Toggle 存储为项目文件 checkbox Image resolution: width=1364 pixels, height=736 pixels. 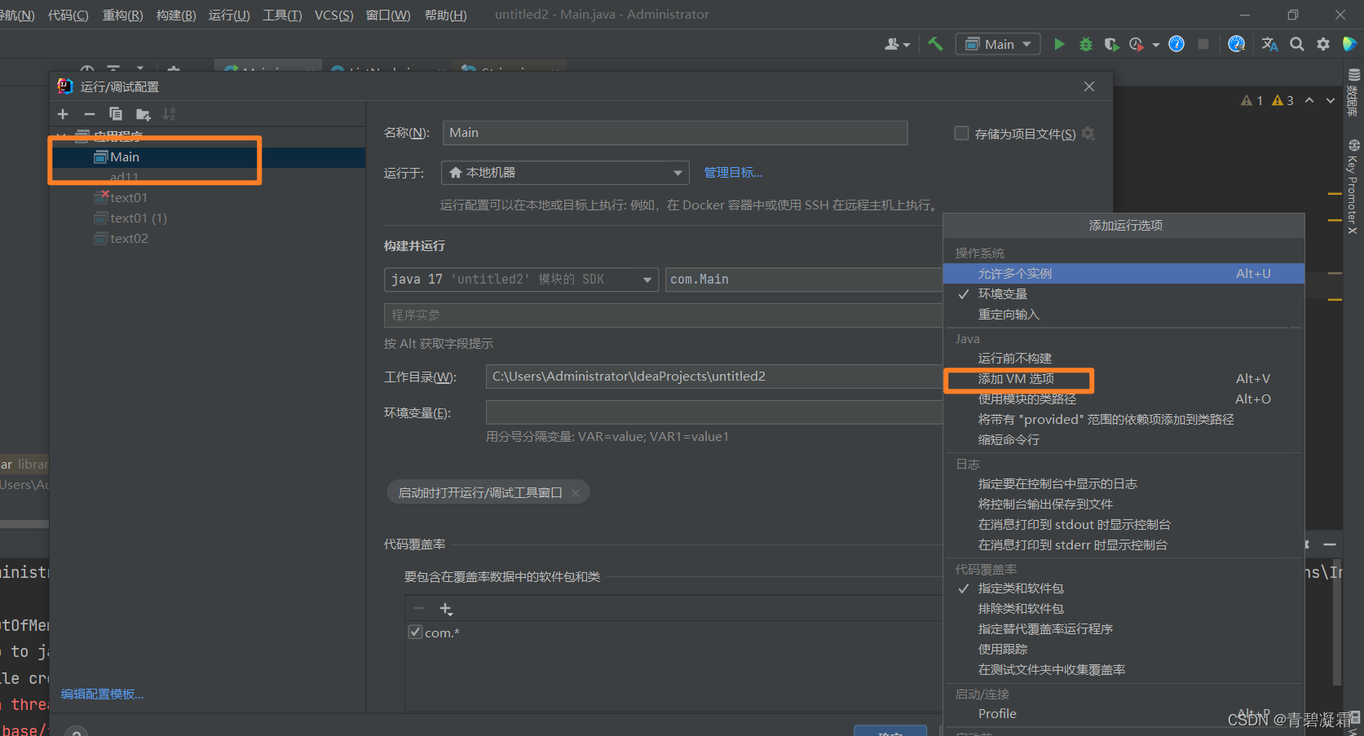[962, 133]
